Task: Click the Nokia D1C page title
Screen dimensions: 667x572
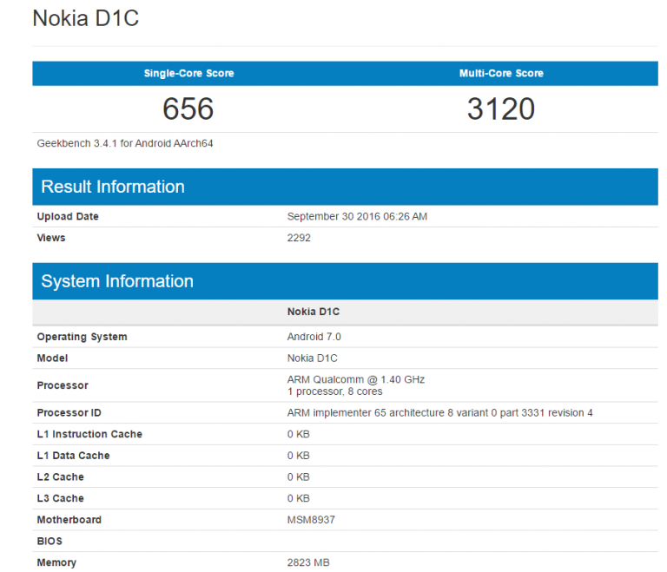Action: point(85,18)
